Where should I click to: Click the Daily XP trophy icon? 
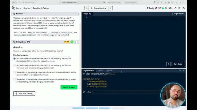click(148, 8)
